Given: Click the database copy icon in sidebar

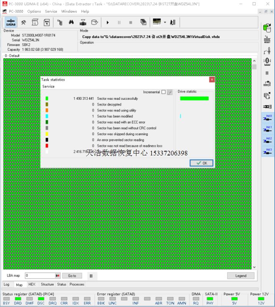Looking at the screenshot, I should [x=267, y=27].
